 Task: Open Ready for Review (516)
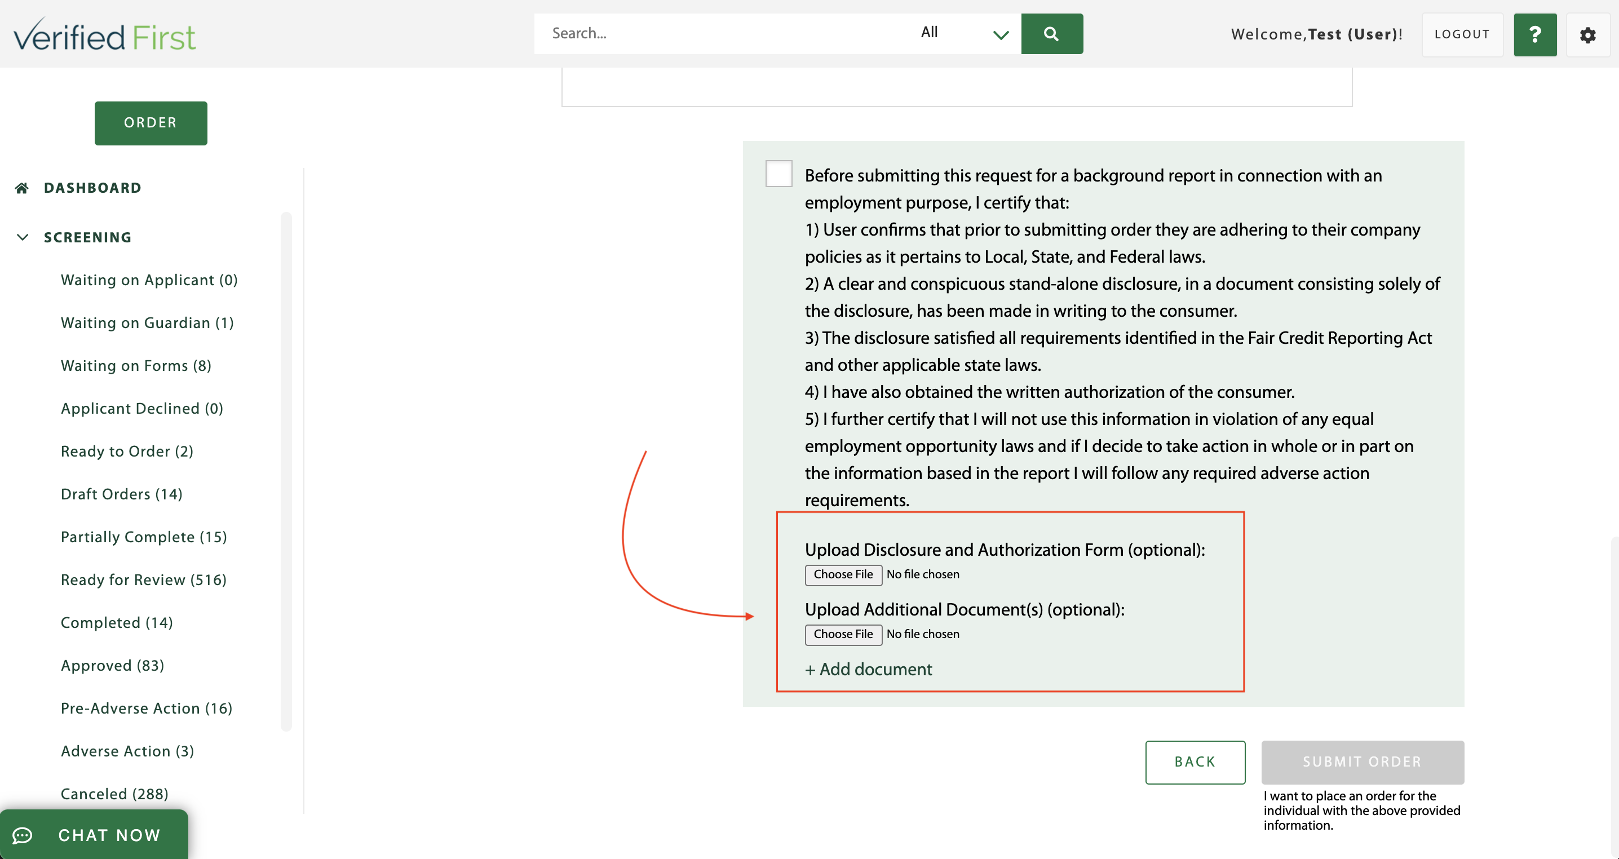tap(143, 579)
